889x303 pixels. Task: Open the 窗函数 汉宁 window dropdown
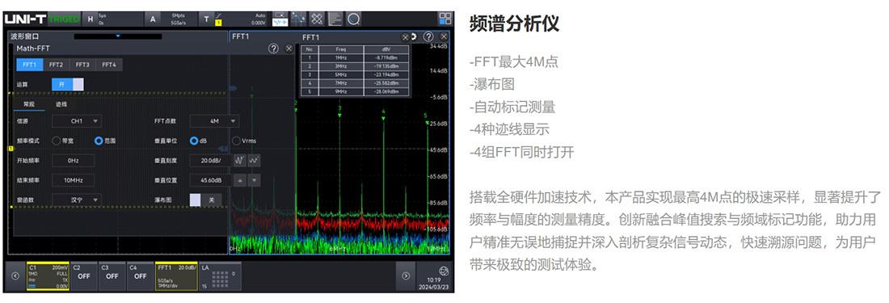77,200
